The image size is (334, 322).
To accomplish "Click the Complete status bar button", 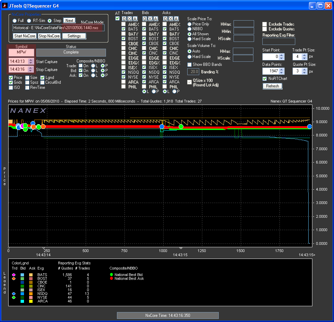I will pyautogui.click(x=71, y=52).
